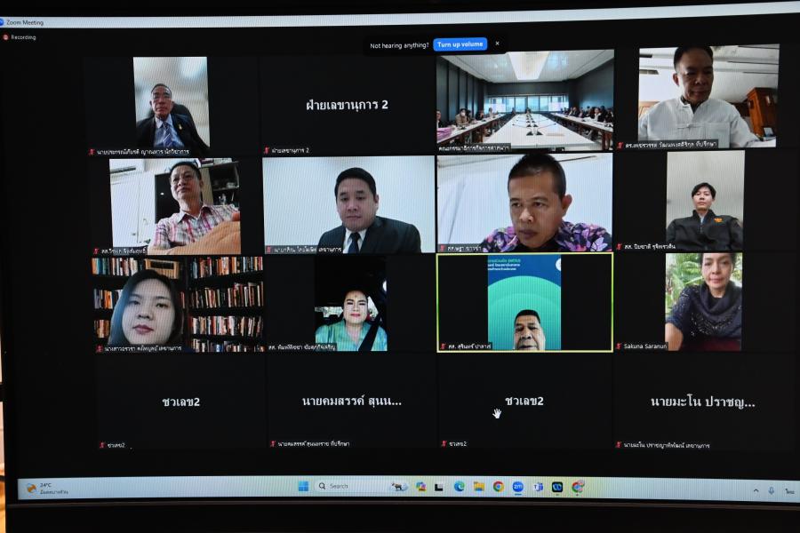This screenshot has width=800, height=533.
Task: Select the Sakuna Saranun video tile
Action: point(702,302)
